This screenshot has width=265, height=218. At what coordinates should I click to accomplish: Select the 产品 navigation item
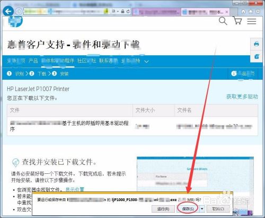point(33,61)
